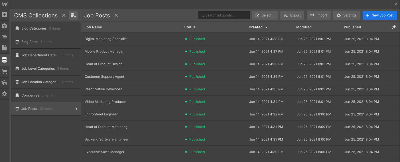Click the Blog Categories database icon

(17, 28)
